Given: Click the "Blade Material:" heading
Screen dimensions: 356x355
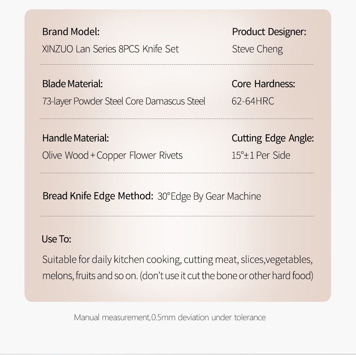Looking at the screenshot, I should point(73,84).
